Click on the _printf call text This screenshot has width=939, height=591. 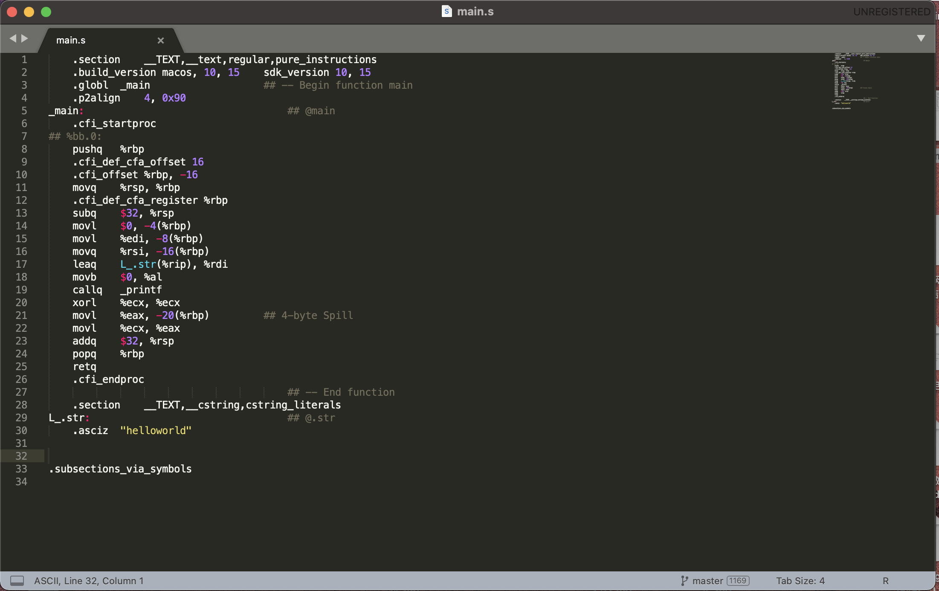141,290
